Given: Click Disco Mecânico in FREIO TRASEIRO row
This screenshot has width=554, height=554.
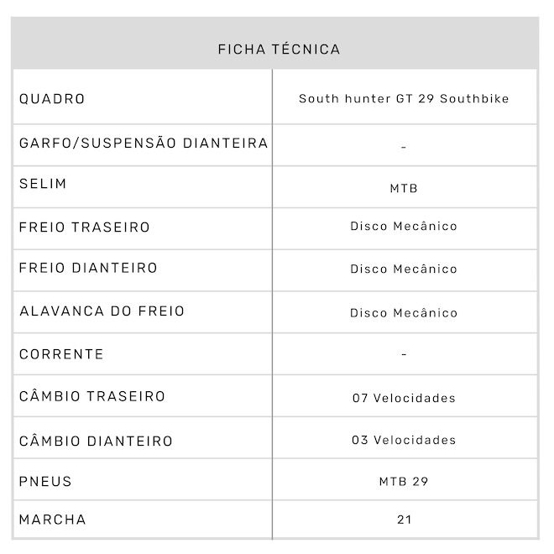Looking at the screenshot, I should coord(404,227).
